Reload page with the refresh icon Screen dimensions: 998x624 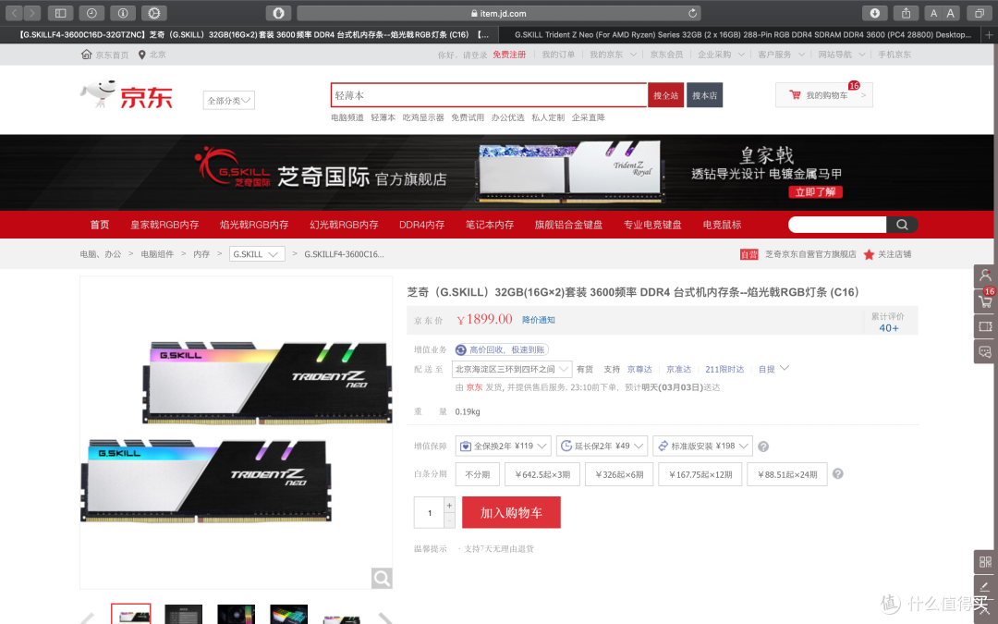click(x=692, y=13)
